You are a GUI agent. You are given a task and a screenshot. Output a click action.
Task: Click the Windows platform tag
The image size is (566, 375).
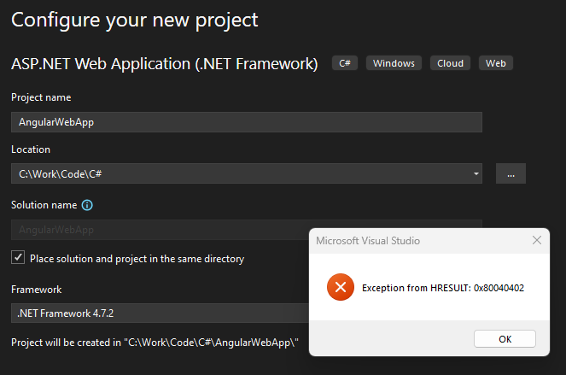click(394, 63)
